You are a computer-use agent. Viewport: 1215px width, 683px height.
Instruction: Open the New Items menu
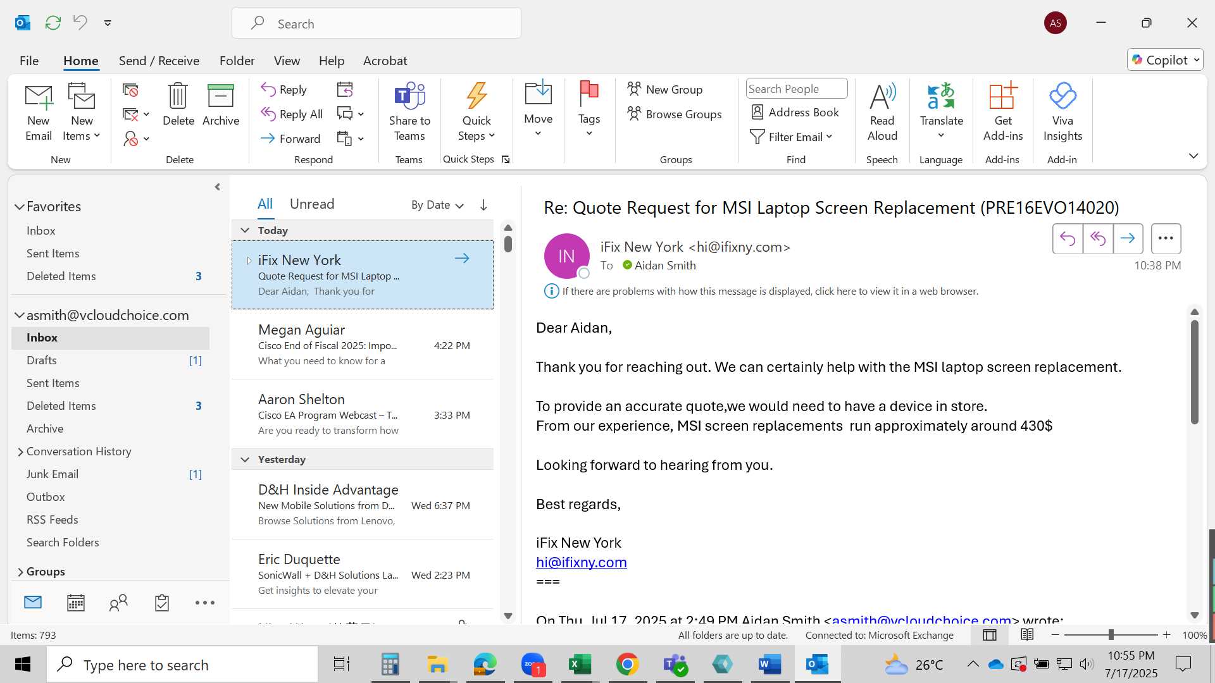[x=82, y=113]
